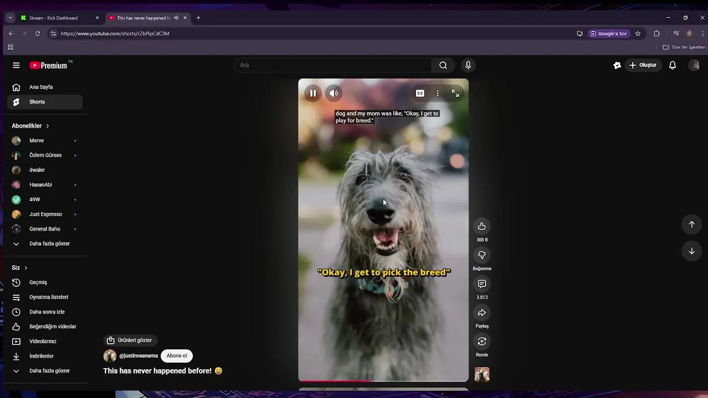Start voice search with microphone
708x398 pixels.
pyautogui.click(x=468, y=65)
